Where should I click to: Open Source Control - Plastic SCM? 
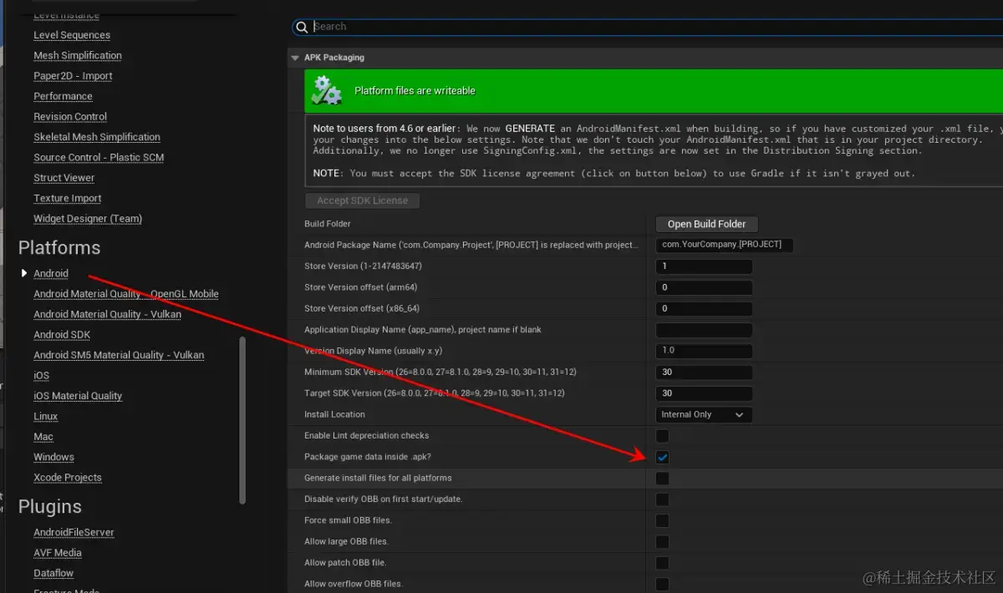click(99, 158)
